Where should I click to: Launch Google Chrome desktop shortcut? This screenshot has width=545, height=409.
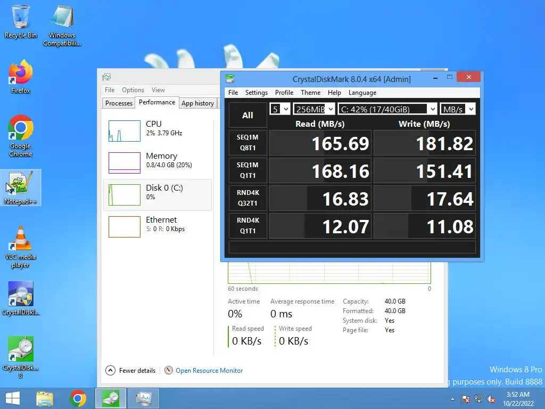21,136
